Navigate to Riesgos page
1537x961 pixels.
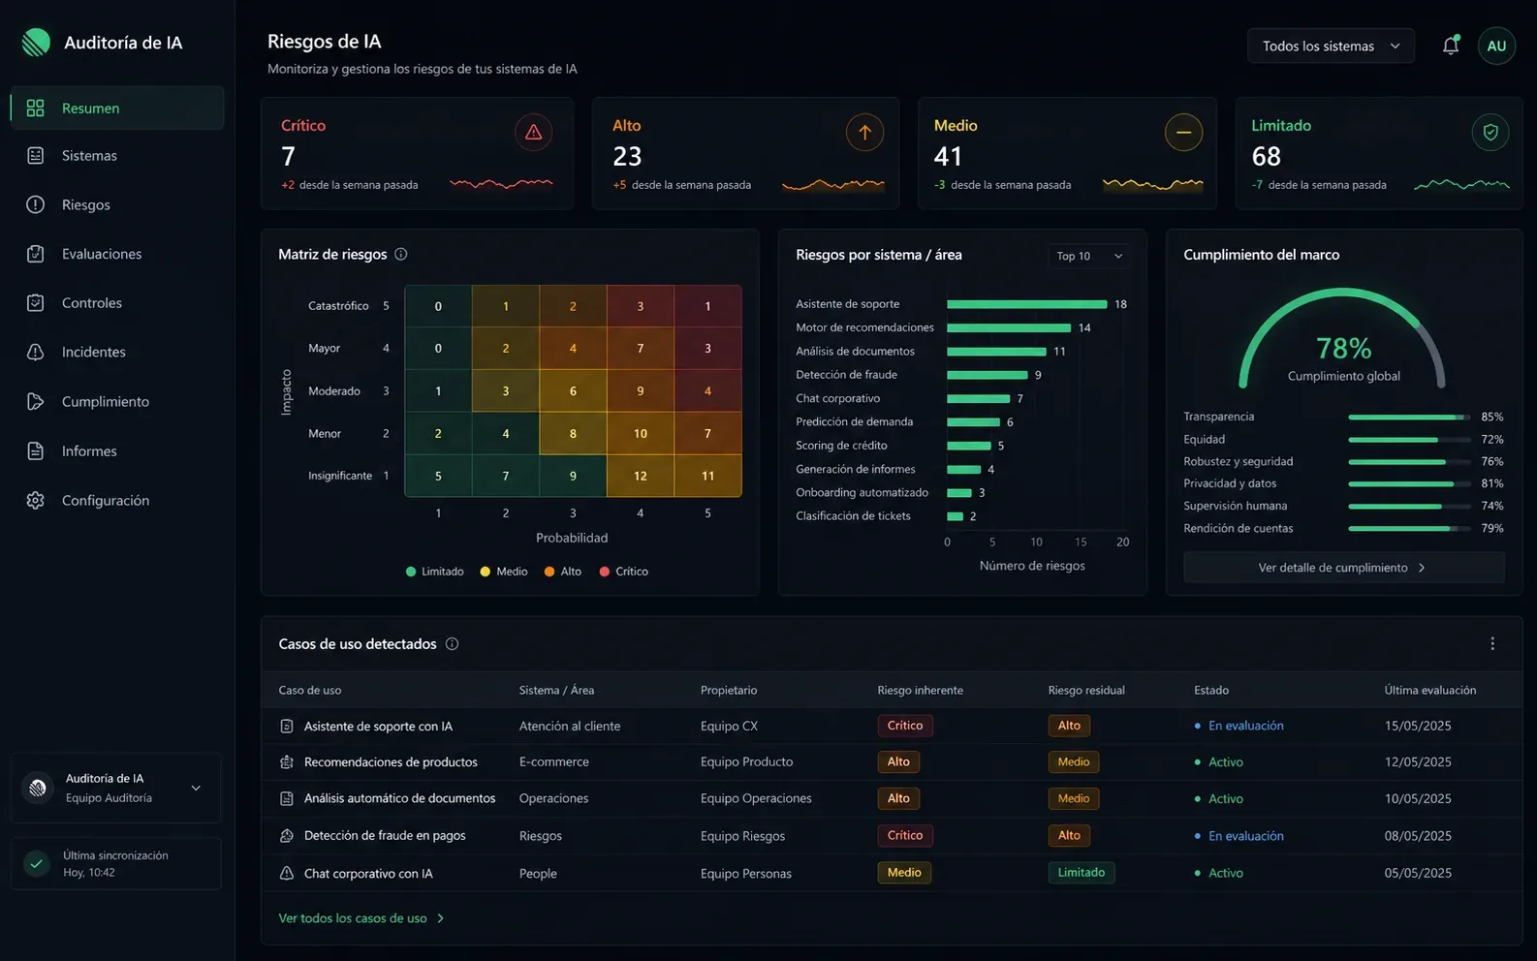(117, 204)
